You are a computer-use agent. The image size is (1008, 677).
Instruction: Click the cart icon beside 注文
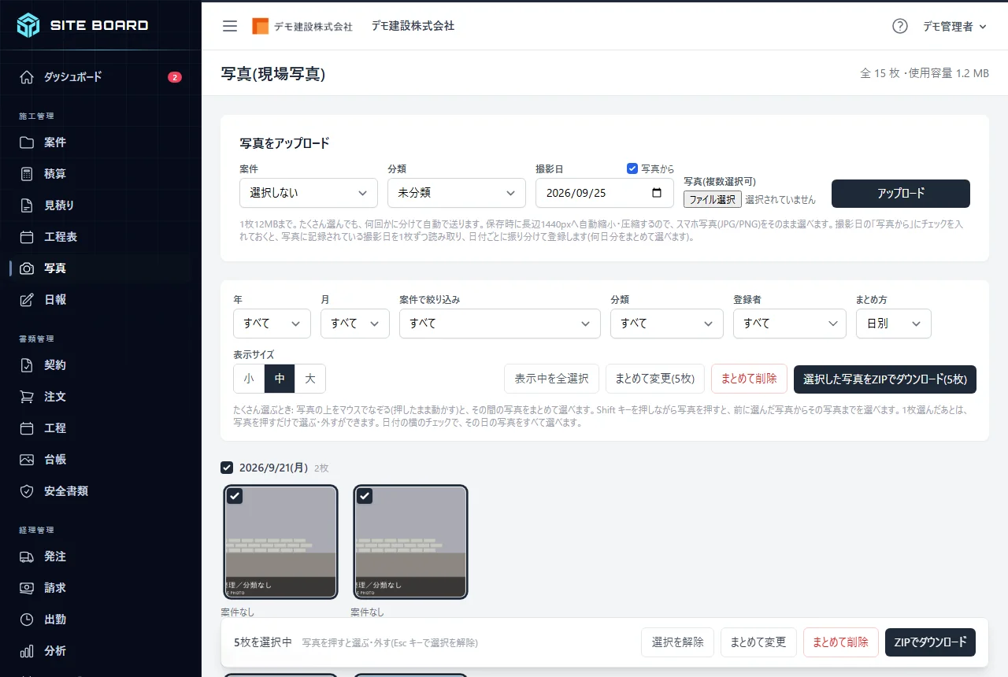click(x=27, y=397)
